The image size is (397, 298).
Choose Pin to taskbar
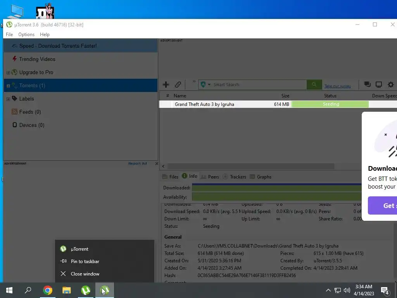coord(105,261)
